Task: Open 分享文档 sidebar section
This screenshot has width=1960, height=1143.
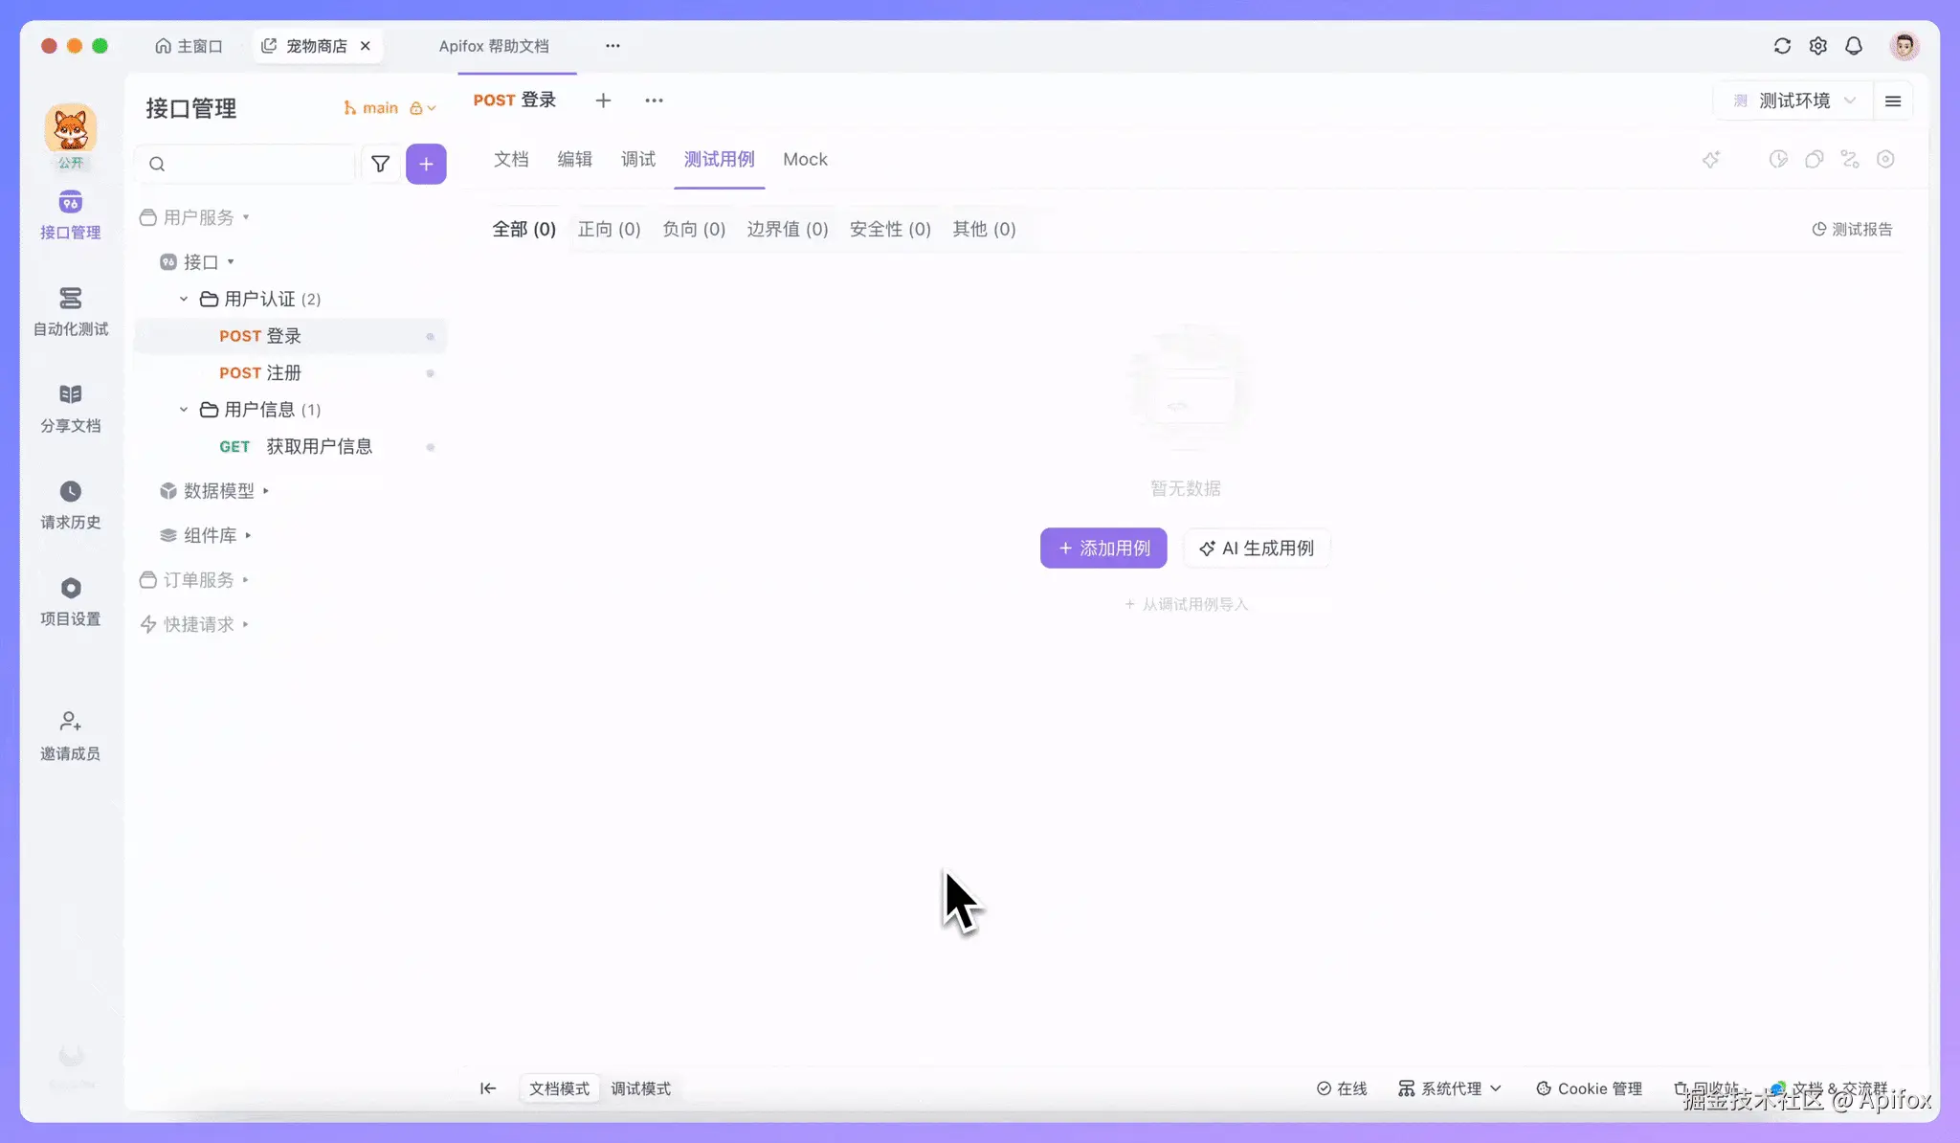Action: coord(70,408)
